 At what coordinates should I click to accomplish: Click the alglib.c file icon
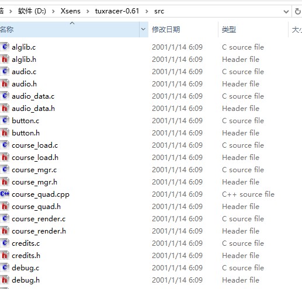[x=5, y=47]
